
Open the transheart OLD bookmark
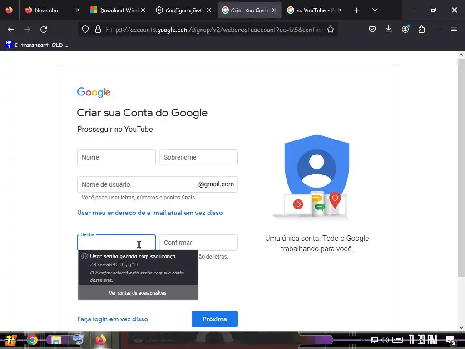point(37,45)
